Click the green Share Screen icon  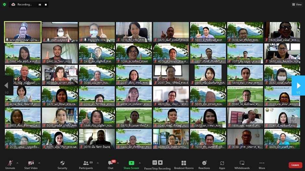131,163
